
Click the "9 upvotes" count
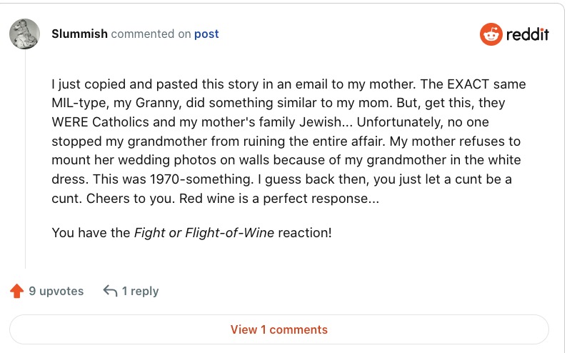pos(56,291)
